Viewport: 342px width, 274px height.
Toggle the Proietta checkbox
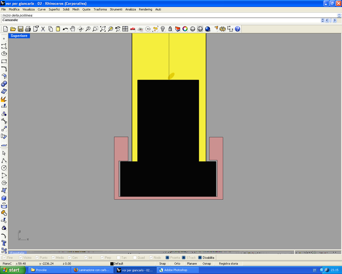168,258
